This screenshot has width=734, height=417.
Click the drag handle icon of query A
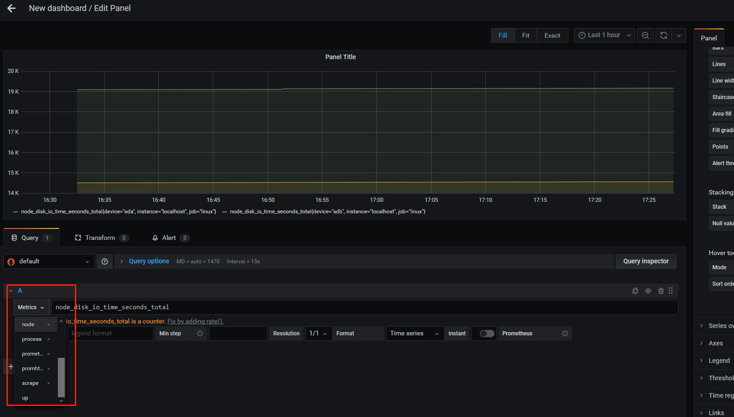pyautogui.click(x=671, y=291)
